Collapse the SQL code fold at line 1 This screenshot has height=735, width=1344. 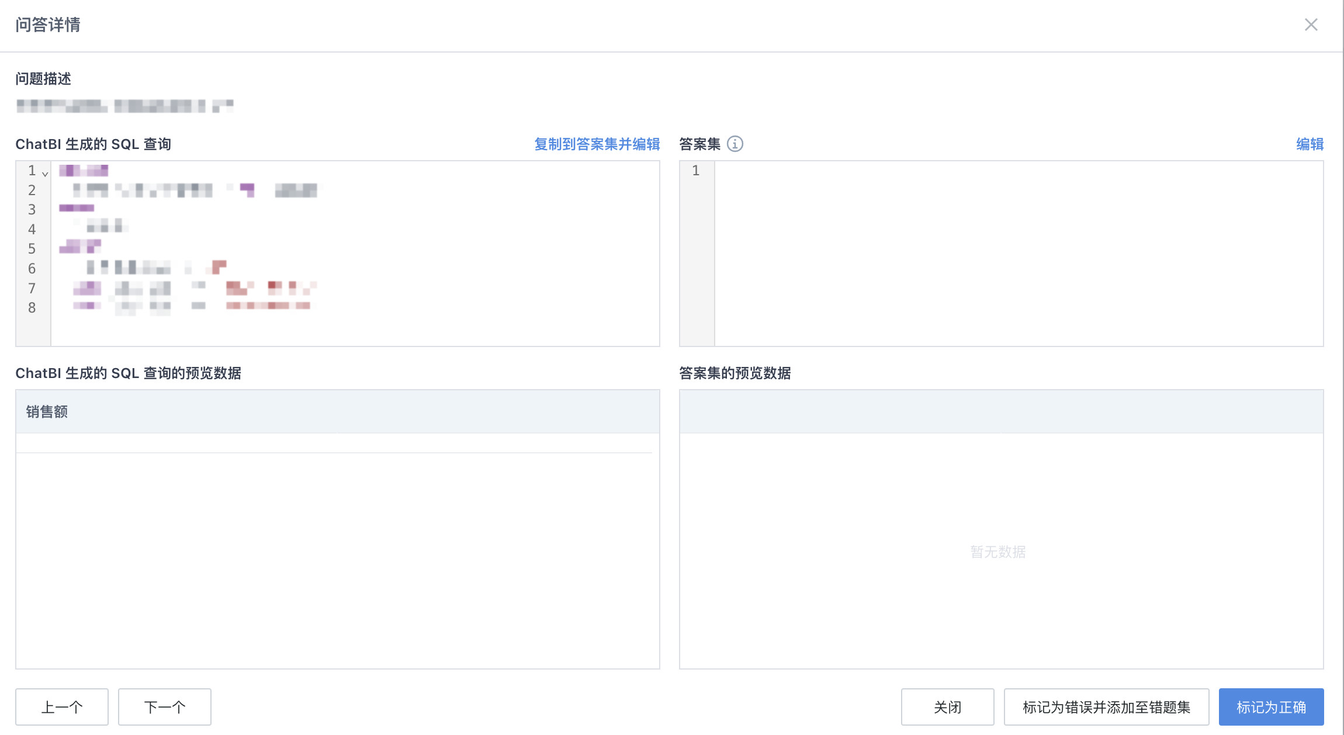pyautogui.click(x=45, y=174)
